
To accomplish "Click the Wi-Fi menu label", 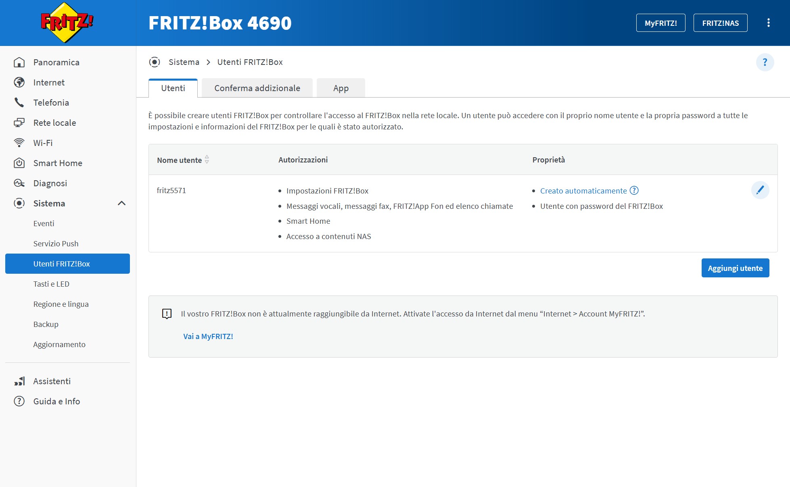I will (x=43, y=143).
